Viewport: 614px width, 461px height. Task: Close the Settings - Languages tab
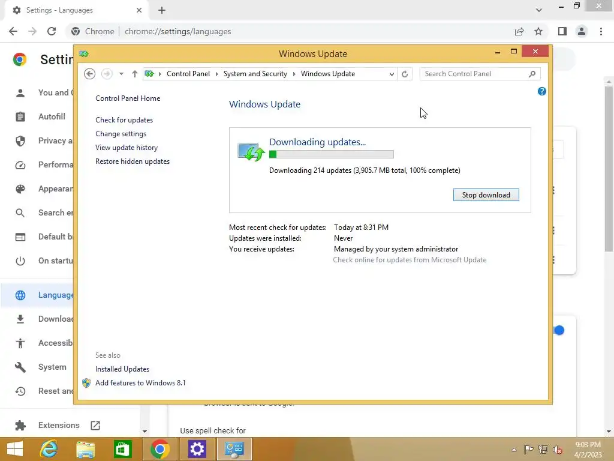click(x=139, y=10)
